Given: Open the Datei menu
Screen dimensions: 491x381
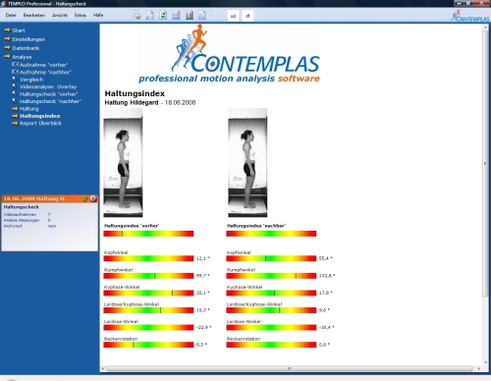Looking at the screenshot, I should coord(11,15).
